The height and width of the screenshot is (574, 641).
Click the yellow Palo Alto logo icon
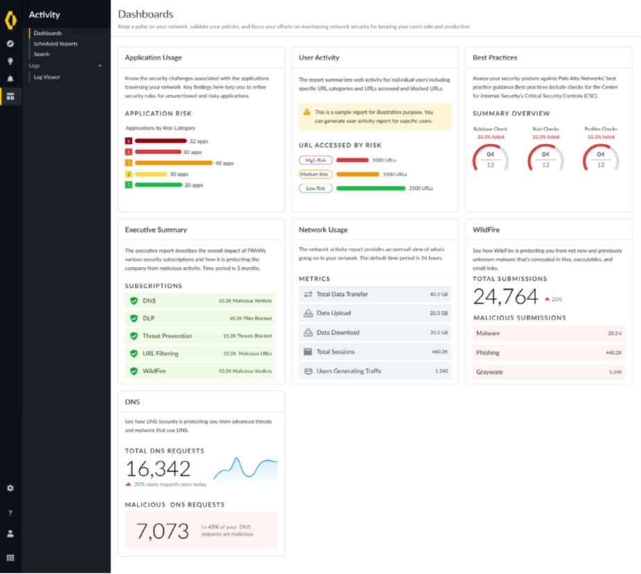pos(10,18)
